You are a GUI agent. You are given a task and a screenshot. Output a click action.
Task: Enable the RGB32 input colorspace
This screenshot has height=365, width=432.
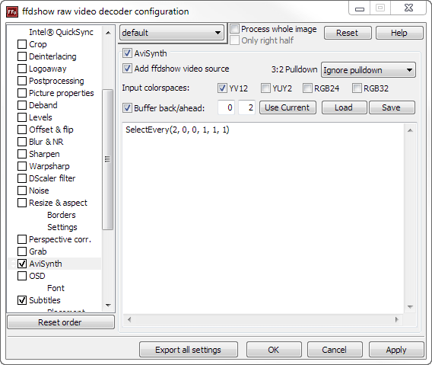pos(357,88)
